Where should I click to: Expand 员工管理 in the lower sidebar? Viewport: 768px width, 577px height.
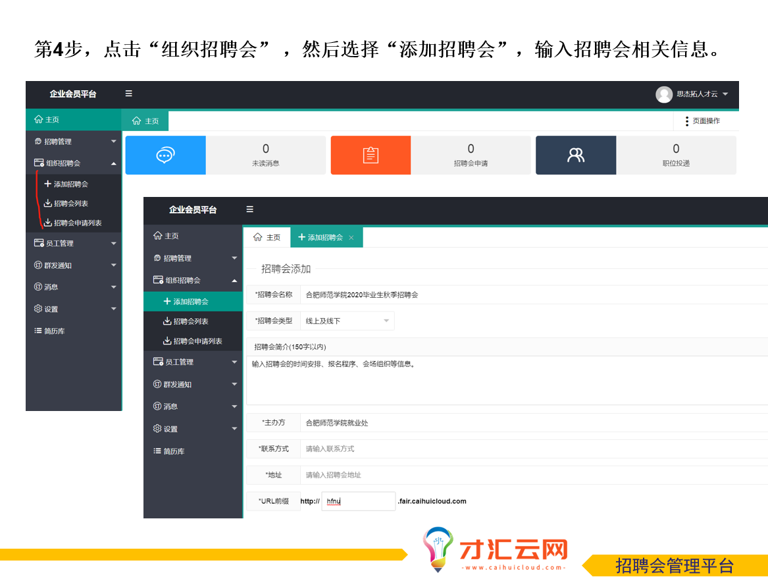(192, 362)
